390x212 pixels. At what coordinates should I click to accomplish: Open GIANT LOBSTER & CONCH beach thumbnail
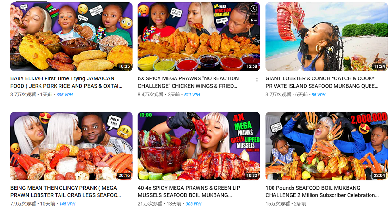tap(326, 37)
